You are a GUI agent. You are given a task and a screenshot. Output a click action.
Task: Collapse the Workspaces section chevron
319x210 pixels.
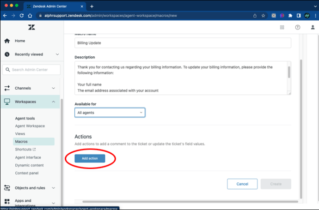tap(53, 102)
